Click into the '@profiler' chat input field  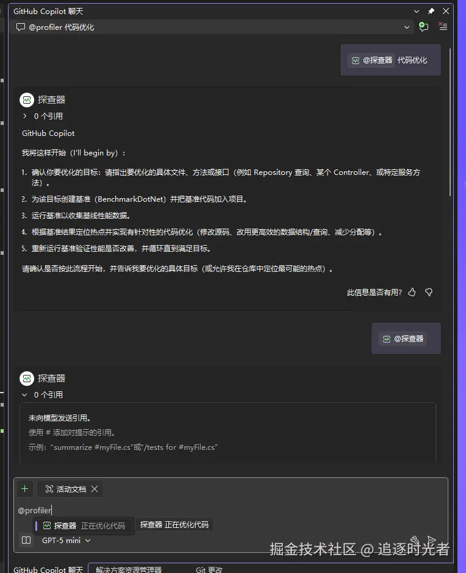(231, 510)
